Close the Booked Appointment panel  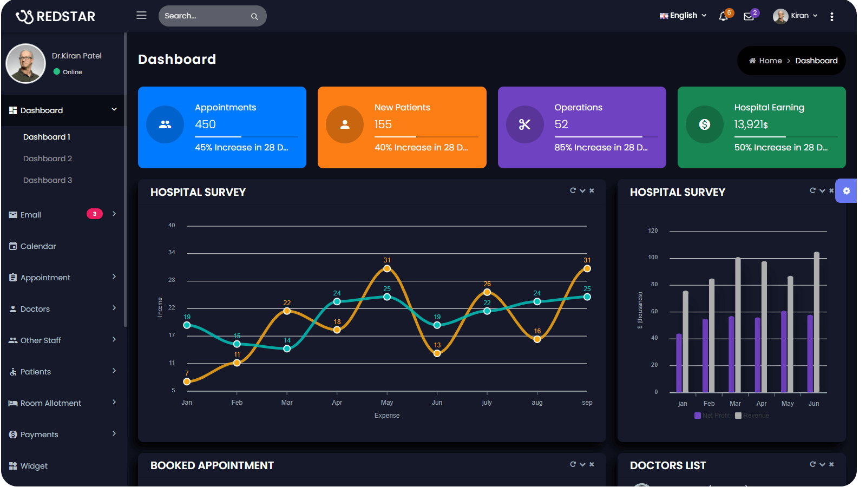coord(592,464)
